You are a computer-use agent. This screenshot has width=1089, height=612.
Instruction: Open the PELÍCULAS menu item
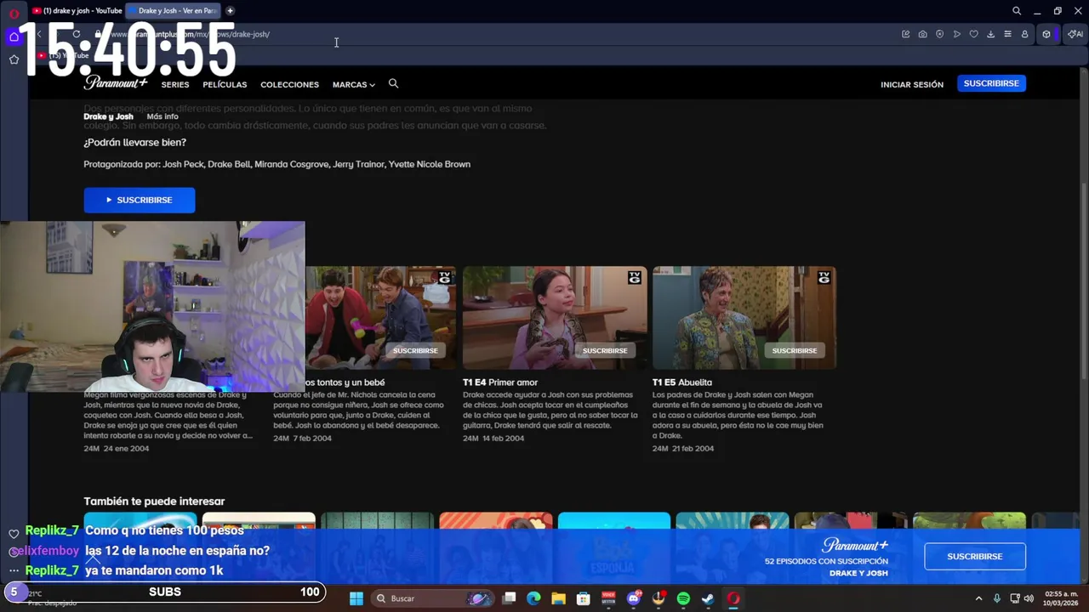(225, 84)
